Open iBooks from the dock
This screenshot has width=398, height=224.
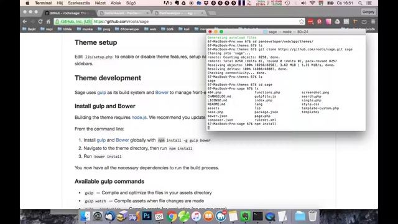[208, 216]
